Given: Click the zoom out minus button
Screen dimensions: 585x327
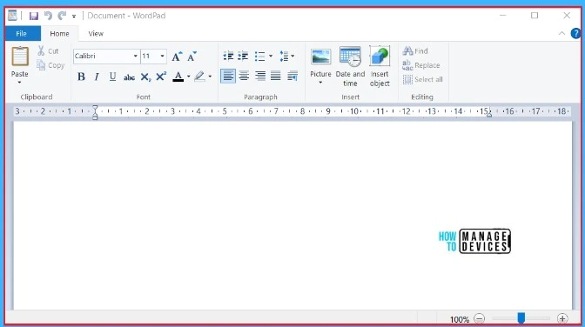Looking at the screenshot, I should click(479, 319).
